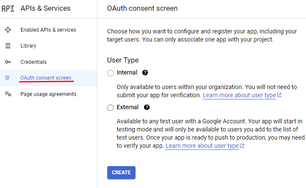Click the Library sidebar icon

8,46
